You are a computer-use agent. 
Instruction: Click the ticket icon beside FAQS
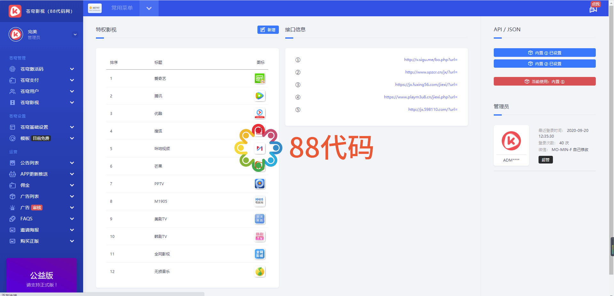pyautogui.click(x=12, y=219)
